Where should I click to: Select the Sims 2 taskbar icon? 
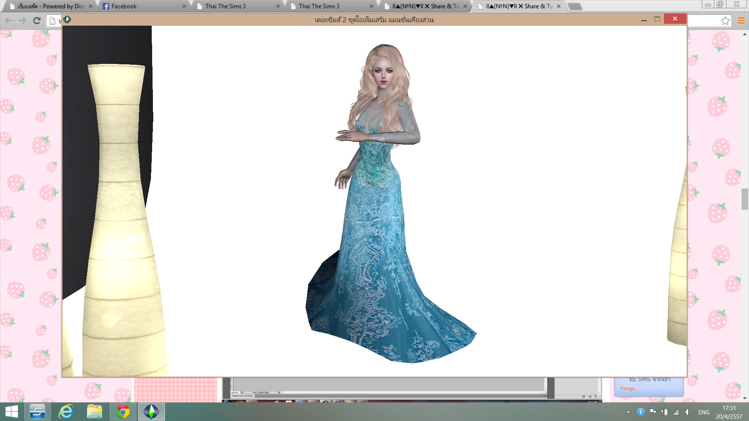tap(151, 412)
